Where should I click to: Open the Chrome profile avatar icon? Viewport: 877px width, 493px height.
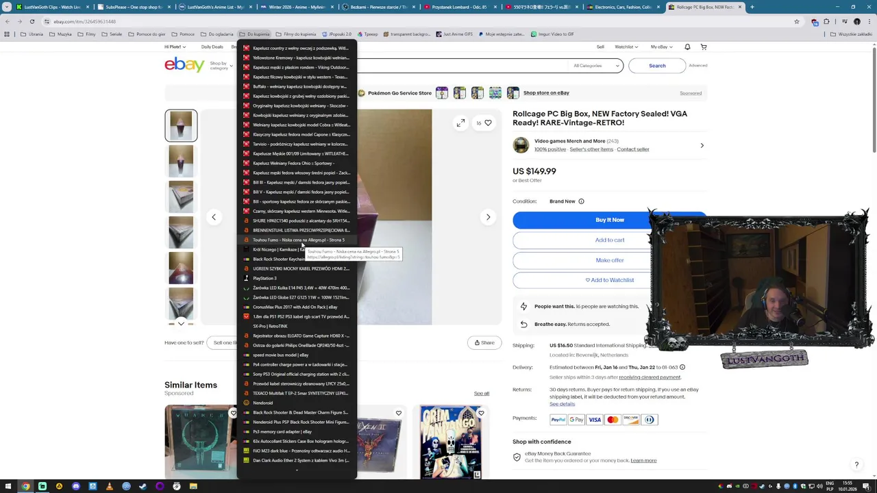tap(856, 21)
